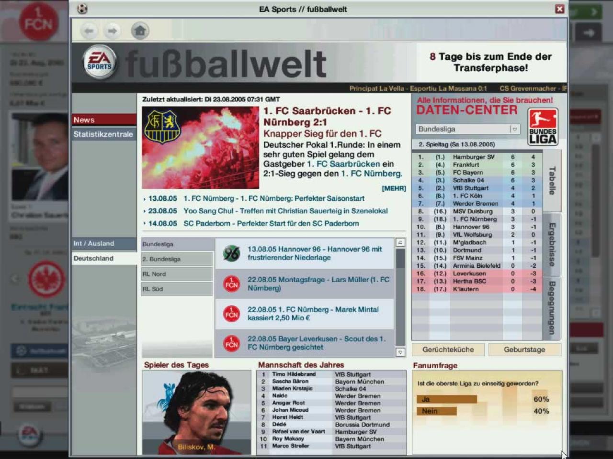Click FCN icon beside Bayer Leverkusen news

(232, 343)
